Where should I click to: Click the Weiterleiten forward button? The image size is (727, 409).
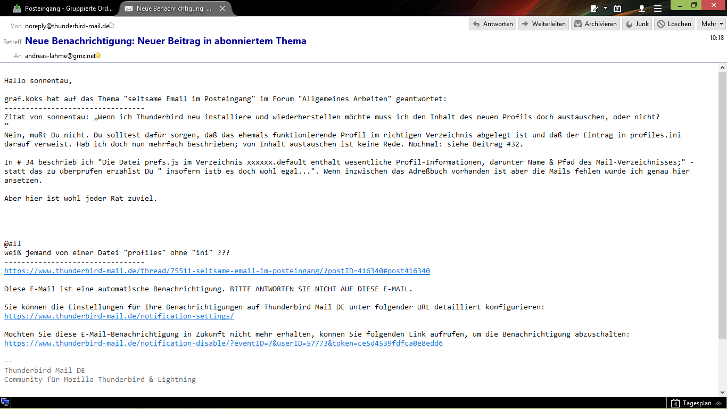(x=543, y=24)
